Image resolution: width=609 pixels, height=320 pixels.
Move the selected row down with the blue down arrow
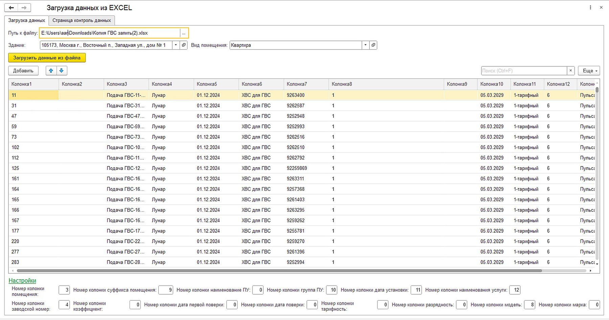click(x=62, y=71)
